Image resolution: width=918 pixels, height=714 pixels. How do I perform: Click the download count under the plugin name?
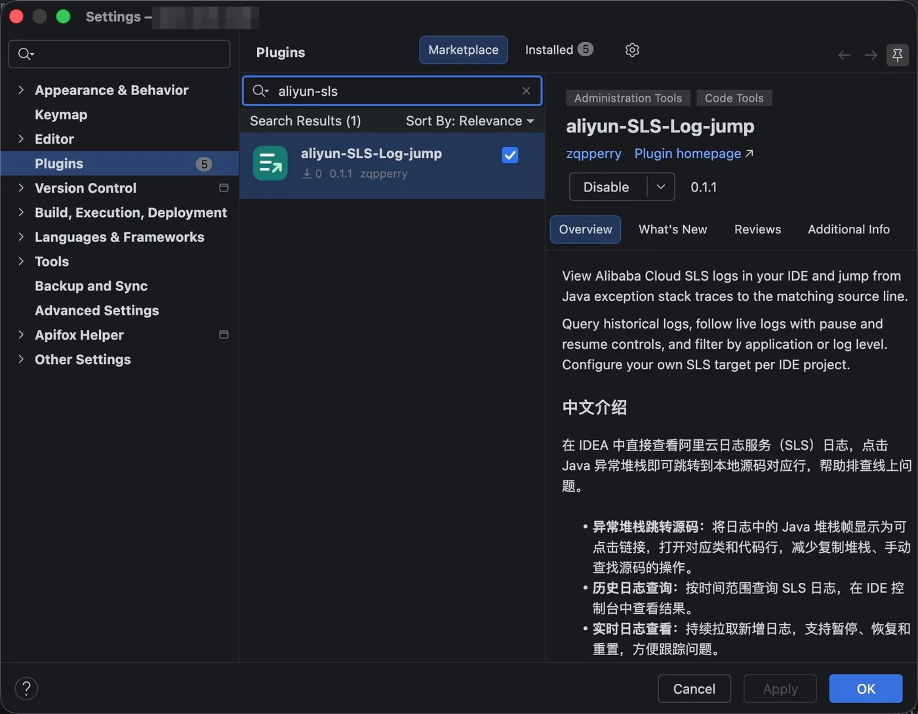pos(312,174)
